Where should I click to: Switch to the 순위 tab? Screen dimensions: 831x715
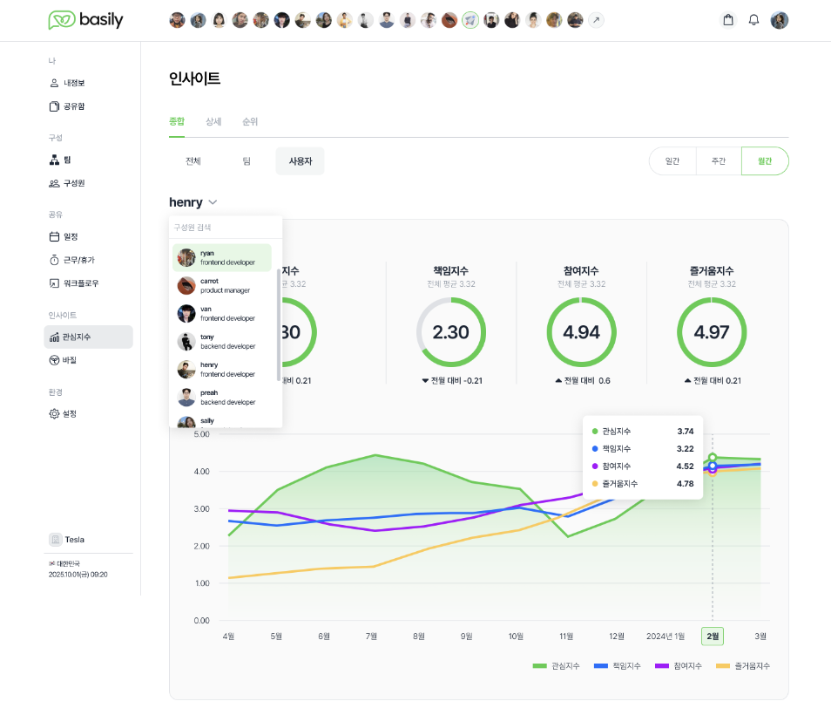pyautogui.click(x=250, y=122)
